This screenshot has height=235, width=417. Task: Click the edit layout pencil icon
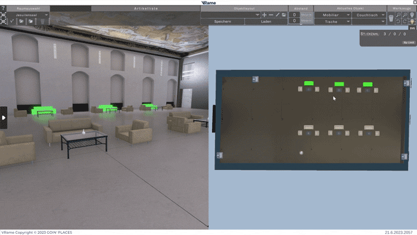point(278,15)
